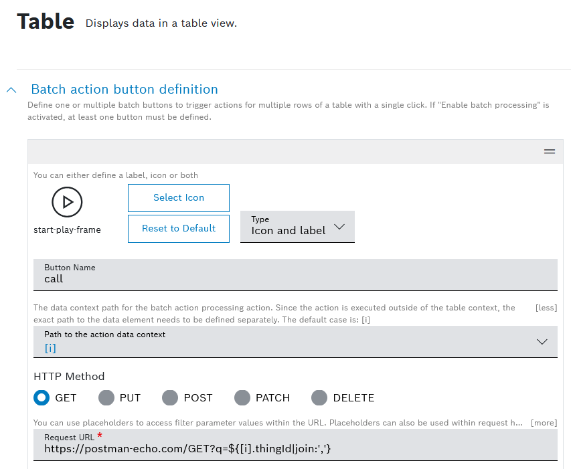This screenshot has height=469, width=571.
Task: Expand Path to the action data context dropdown
Action: click(542, 342)
